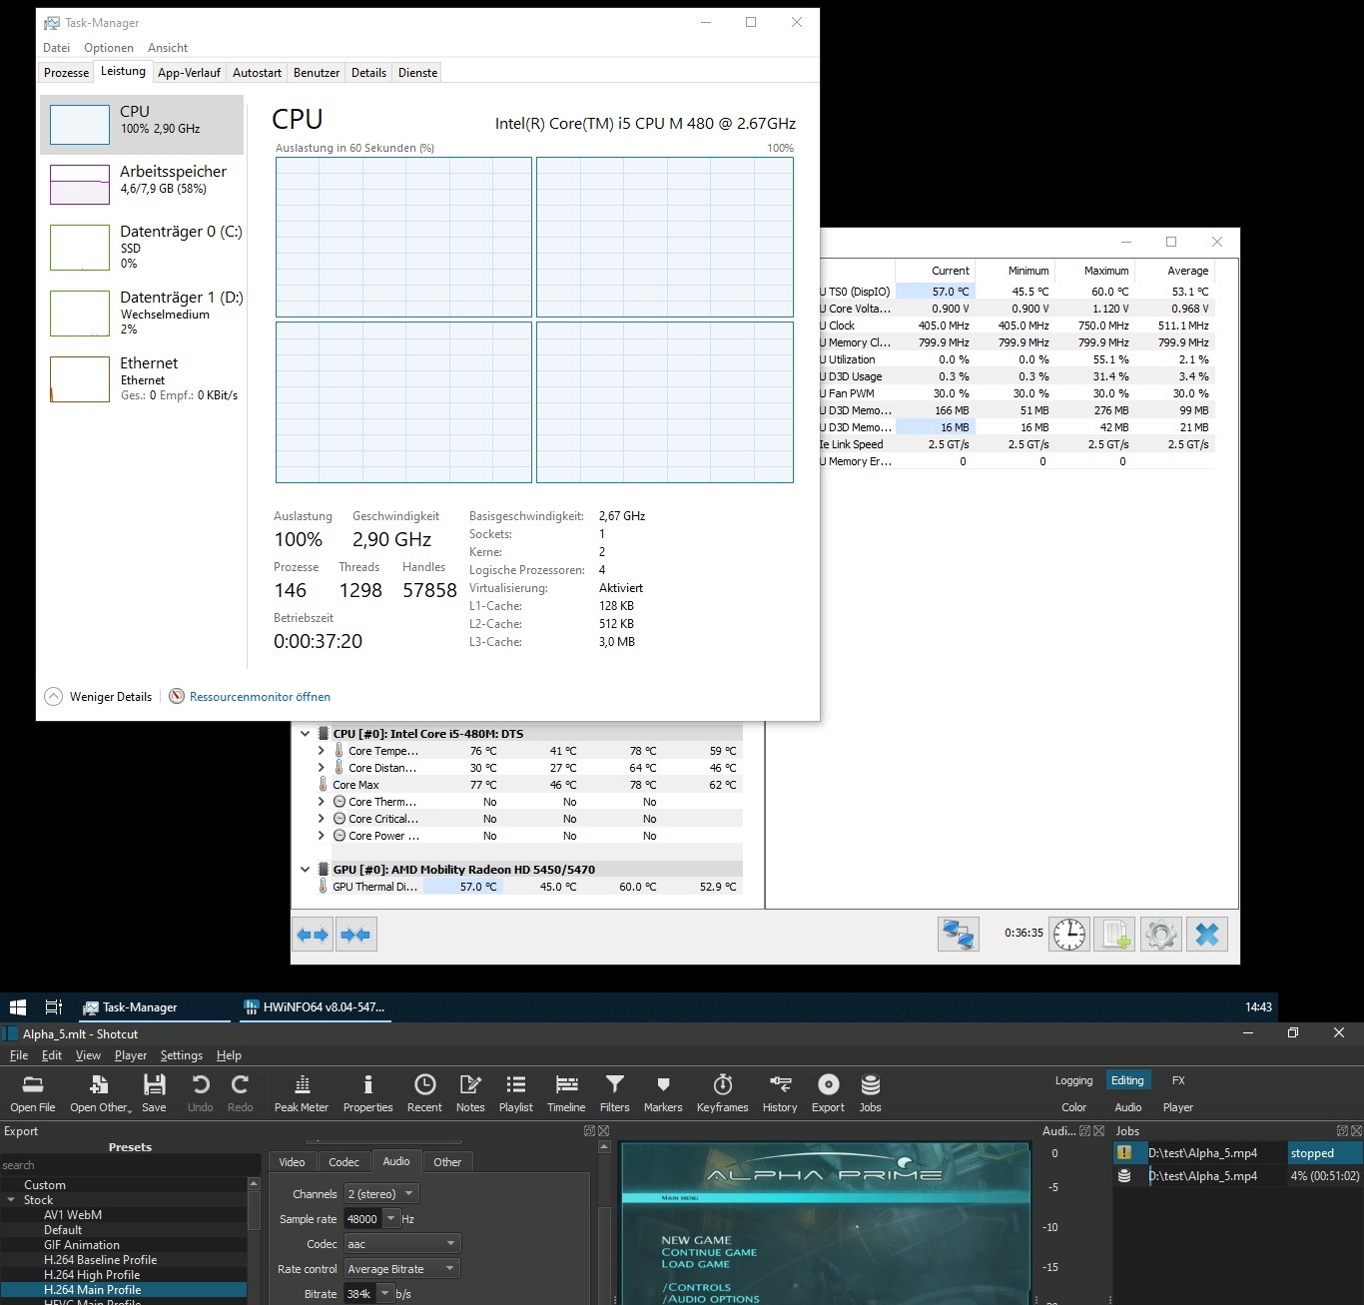Click Weniger Details in Task Manager
This screenshot has width=1364, height=1305.
pyautogui.click(x=99, y=697)
